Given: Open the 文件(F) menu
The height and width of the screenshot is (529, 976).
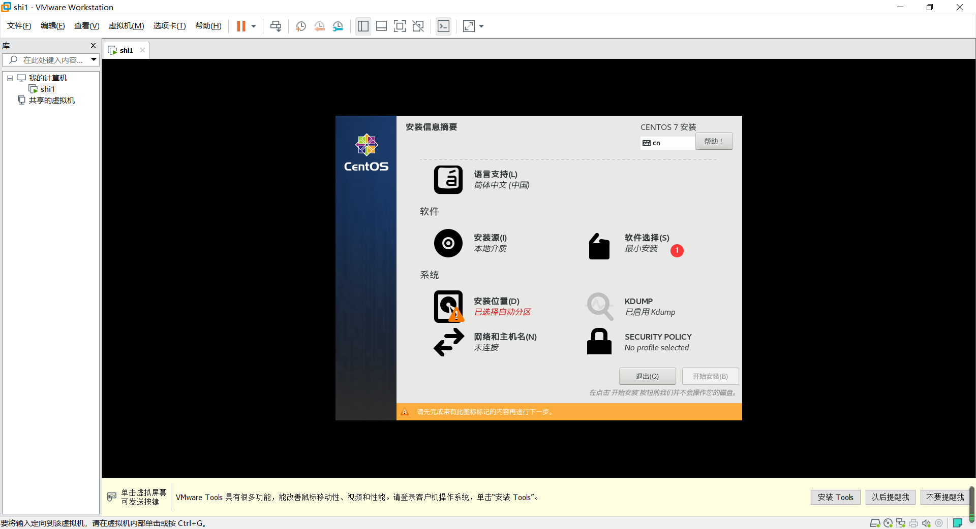Looking at the screenshot, I should coord(19,26).
